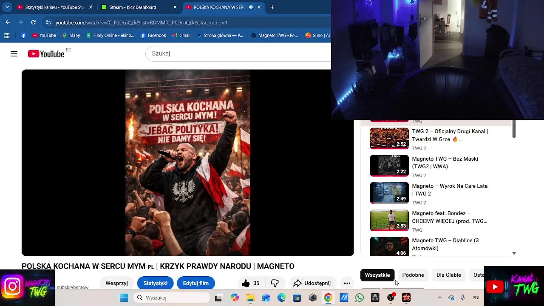Dislike the video with thumbs down
This screenshot has height=306, width=544.
[275, 283]
